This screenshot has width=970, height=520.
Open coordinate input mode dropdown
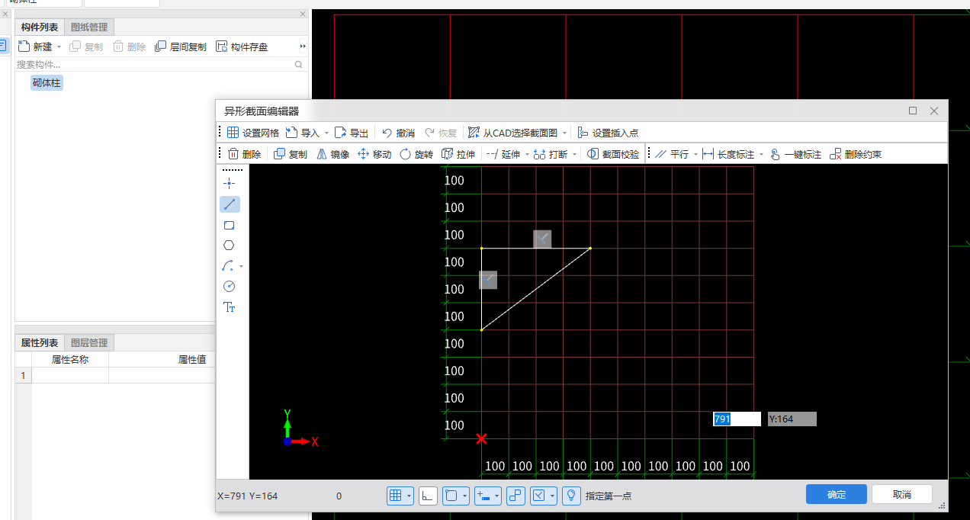pyautogui.click(x=497, y=496)
